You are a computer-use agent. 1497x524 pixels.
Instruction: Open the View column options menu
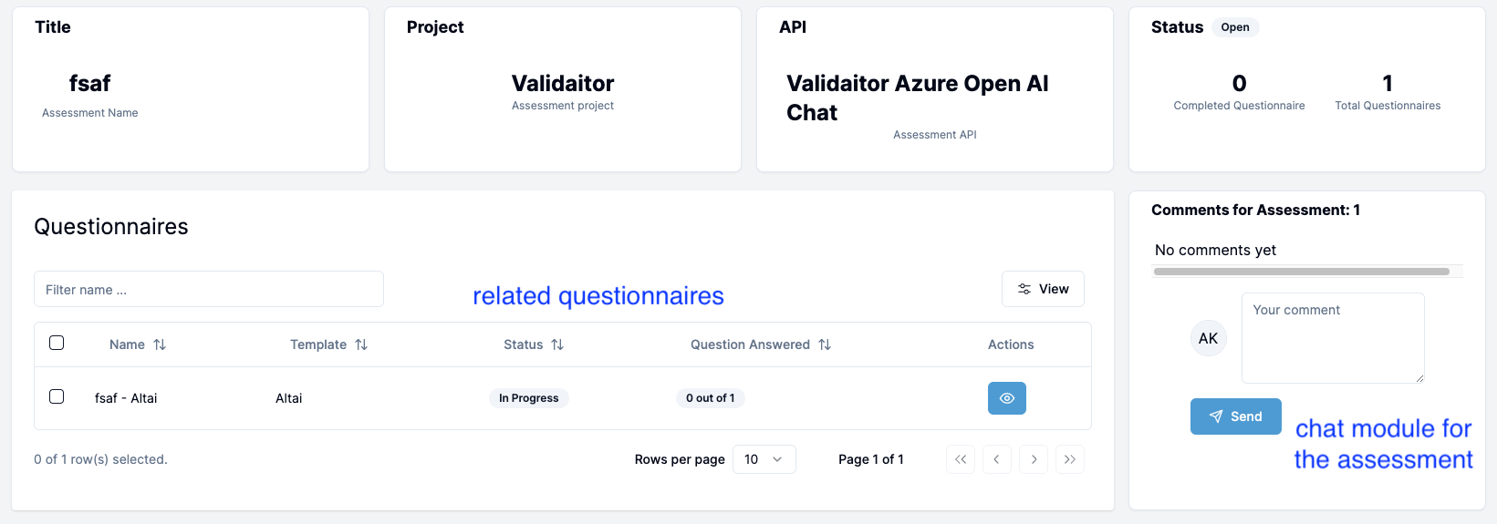(x=1043, y=289)
